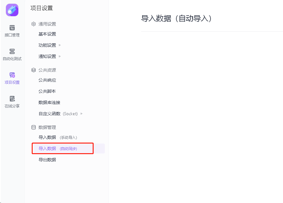Viewport: 283px width, 203px height.
Task: Click the database icon beside 数据管理
Action: [34, 127]
